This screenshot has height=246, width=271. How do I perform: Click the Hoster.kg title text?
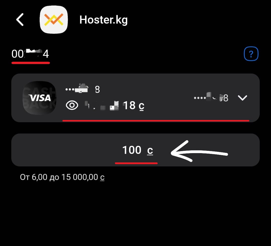(x=104, y=20)
